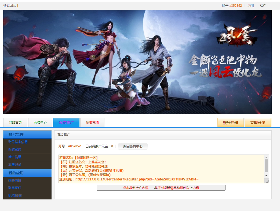The width and height of the screenshot is (280, 211).
Task: Click the 退出 logout link
Action: (250, 6)
